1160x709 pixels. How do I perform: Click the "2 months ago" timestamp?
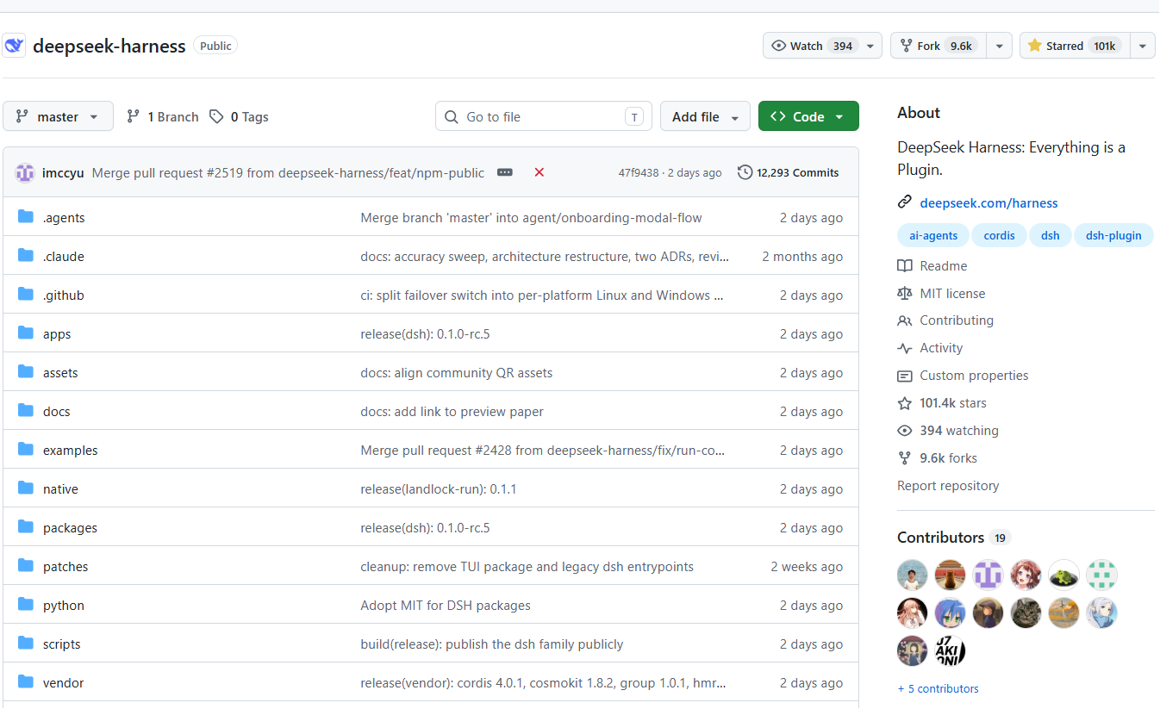coord(802,257)
